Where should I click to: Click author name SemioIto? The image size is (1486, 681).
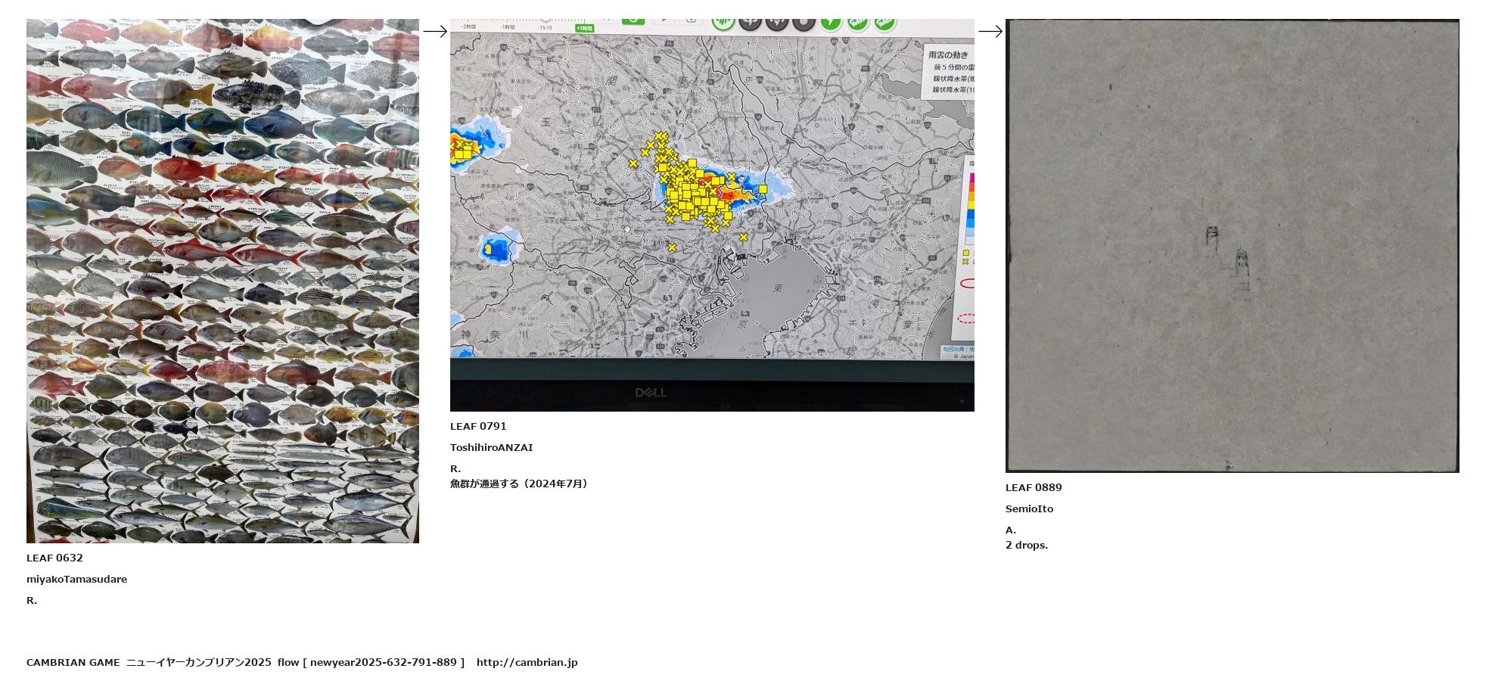pyautogui.click(x=1029, y=508)
